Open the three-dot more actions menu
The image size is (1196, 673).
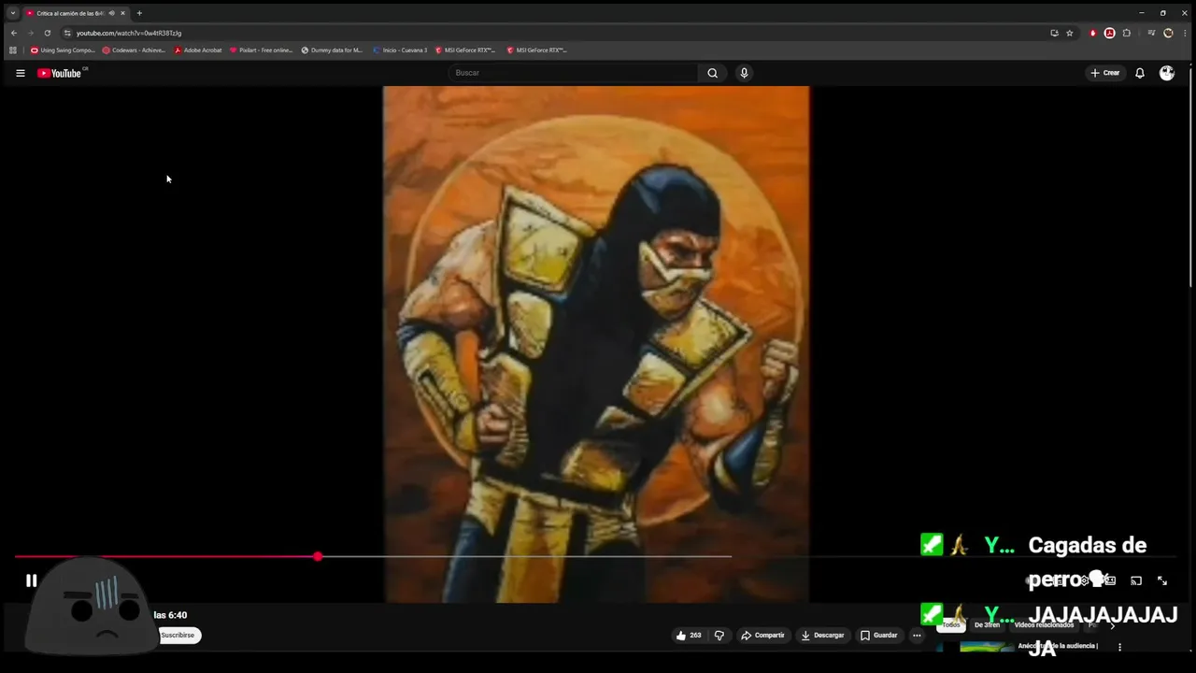[917, 636]
